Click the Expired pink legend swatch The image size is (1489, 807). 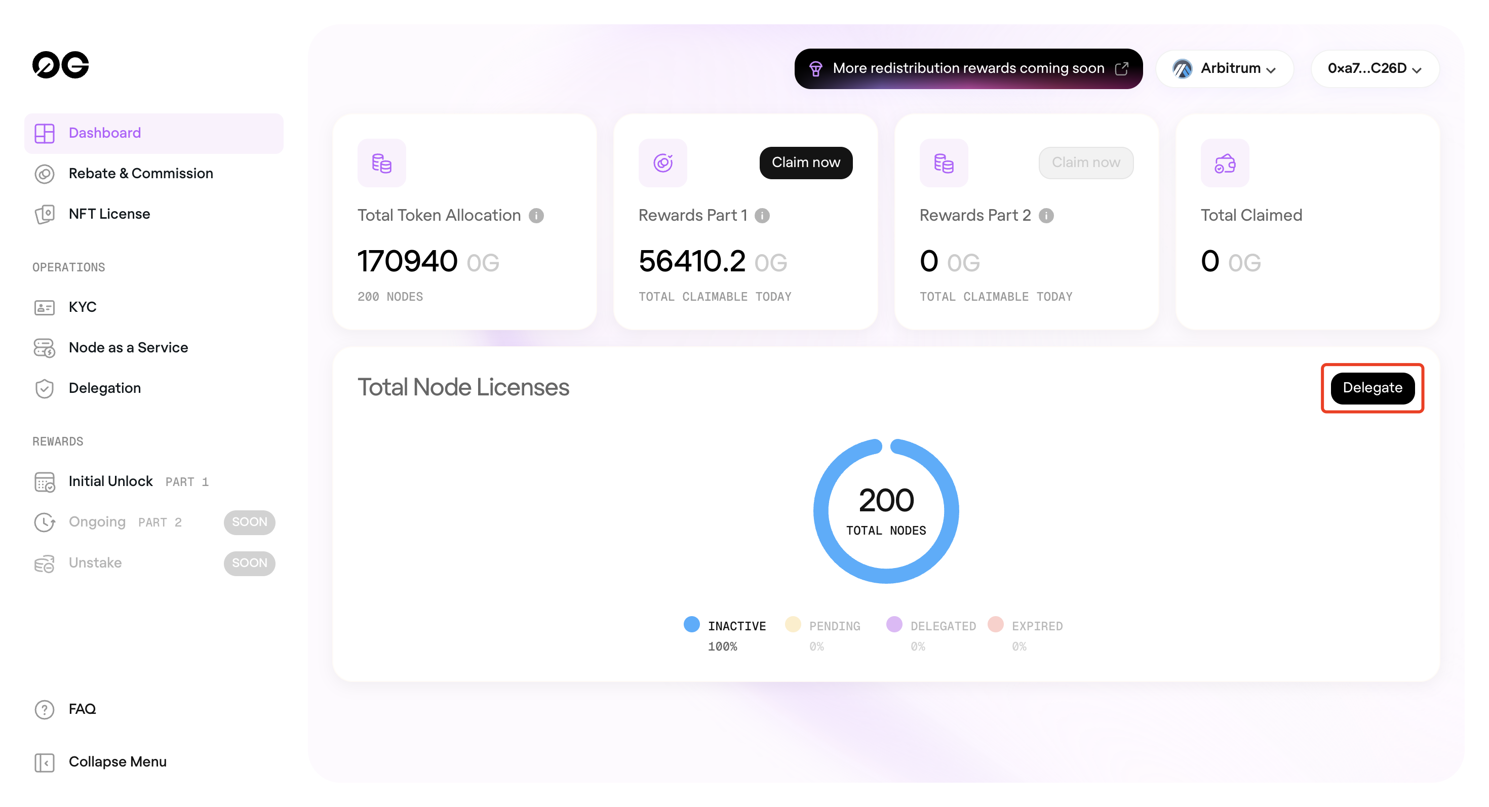[995, 624]
